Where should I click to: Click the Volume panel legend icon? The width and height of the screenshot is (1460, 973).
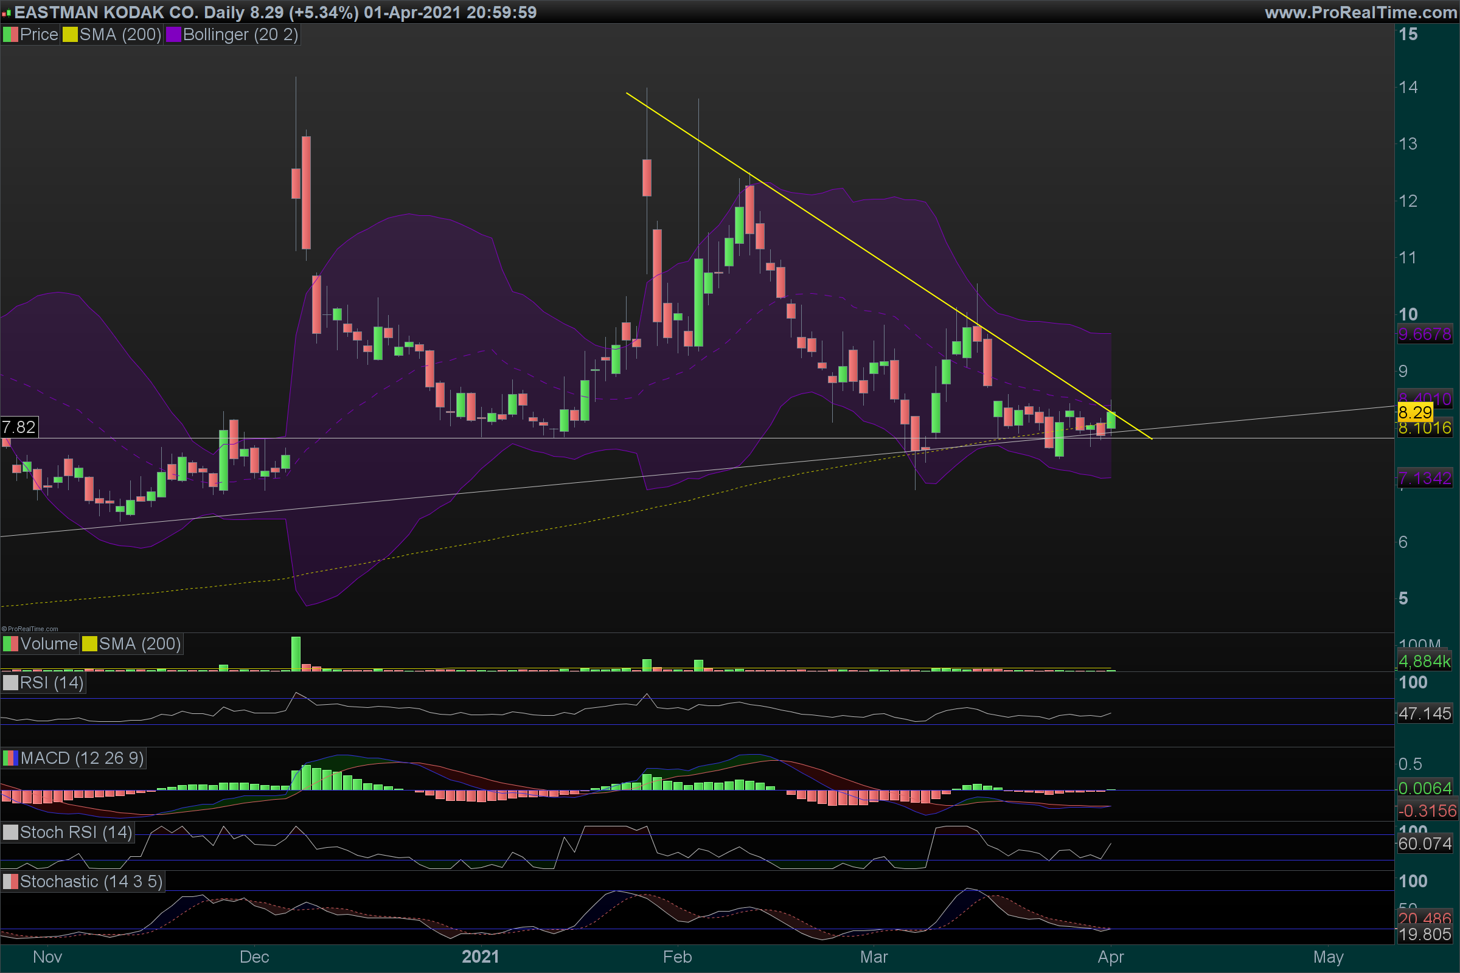pos(10,644)
